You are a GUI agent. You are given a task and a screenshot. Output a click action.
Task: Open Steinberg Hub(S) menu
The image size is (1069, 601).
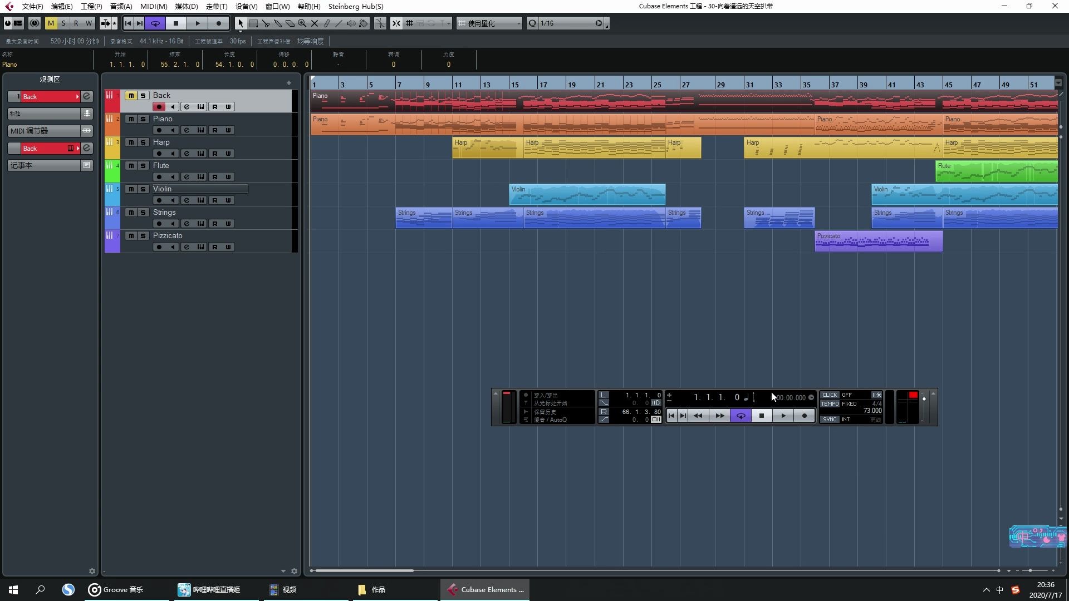point(356,6)
